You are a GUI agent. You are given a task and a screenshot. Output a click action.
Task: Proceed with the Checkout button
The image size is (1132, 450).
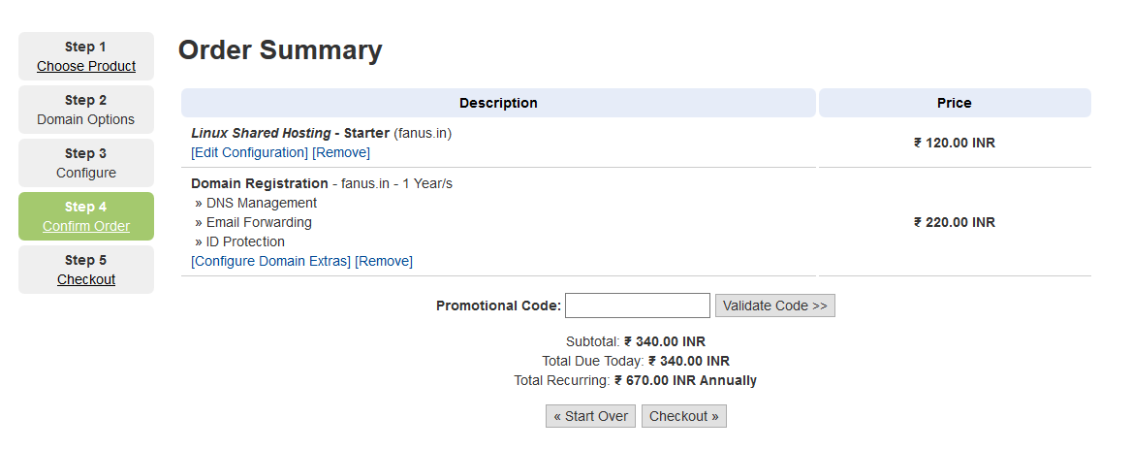[683, 416]
